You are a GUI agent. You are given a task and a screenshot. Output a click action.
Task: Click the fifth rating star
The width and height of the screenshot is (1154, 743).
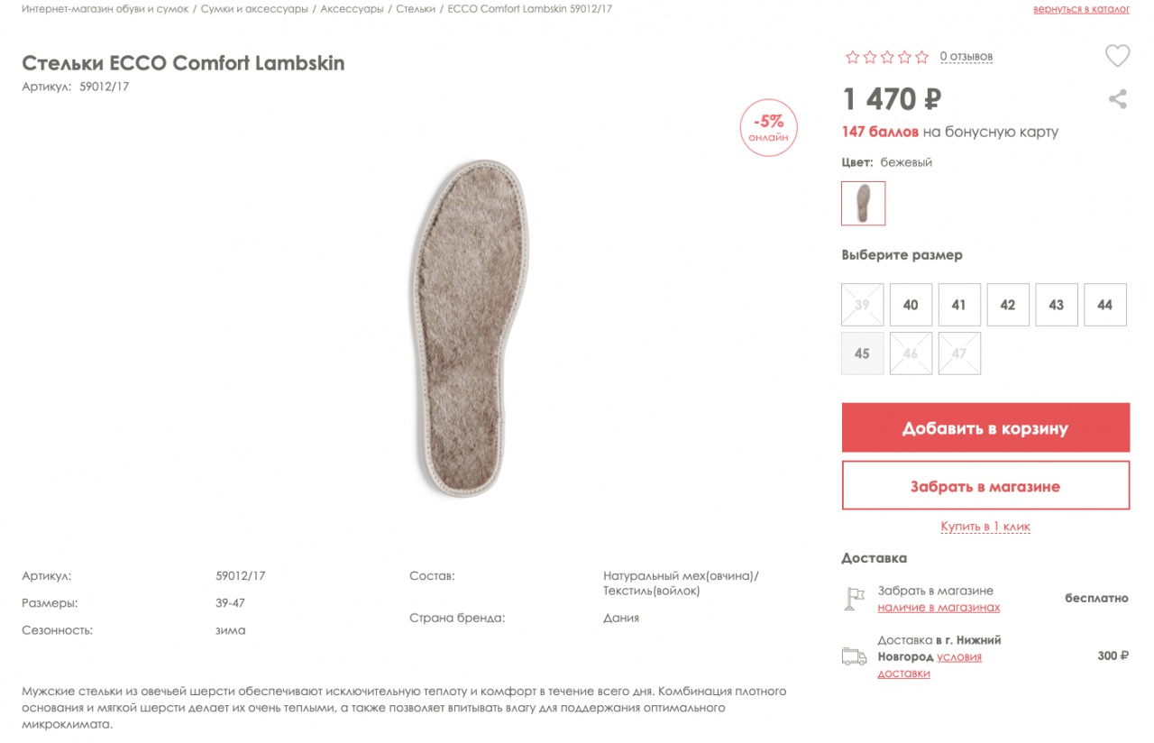click(921, 57)
